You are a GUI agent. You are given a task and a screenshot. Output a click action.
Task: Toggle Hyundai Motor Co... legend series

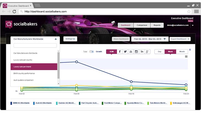134,103
